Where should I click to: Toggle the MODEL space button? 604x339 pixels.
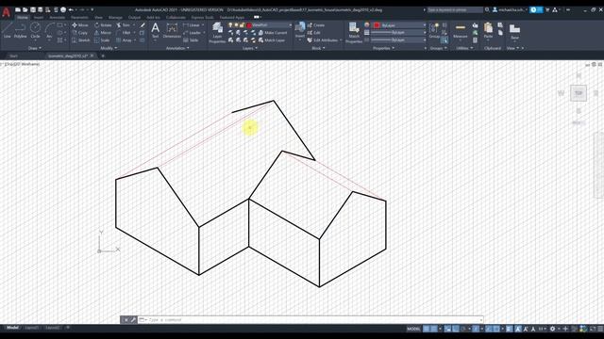click(x=413, y=329)
